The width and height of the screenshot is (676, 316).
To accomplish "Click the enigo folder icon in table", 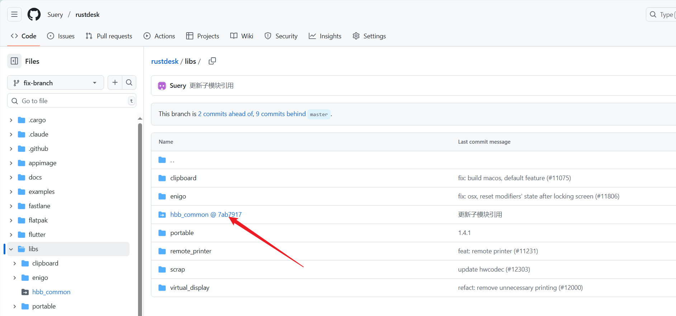I will (x=162, y=196).
